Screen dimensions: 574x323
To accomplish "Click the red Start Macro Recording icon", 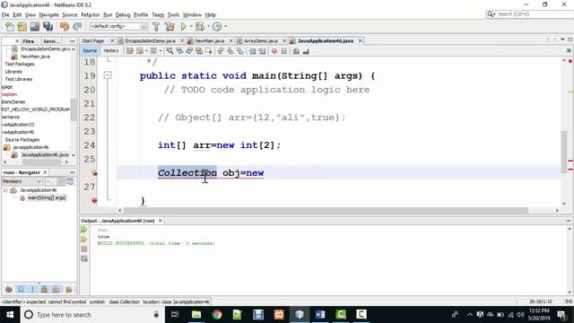I will click(x=274, y=51).
